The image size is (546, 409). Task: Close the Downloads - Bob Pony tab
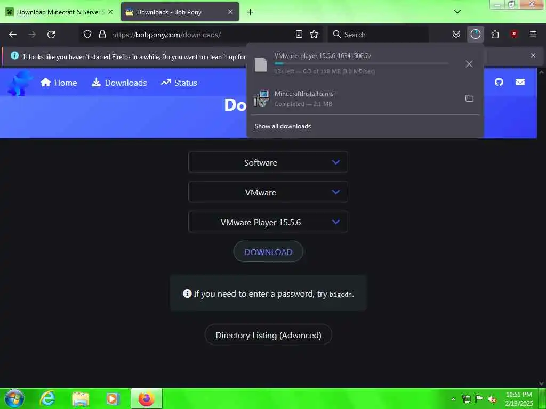point(230,12)
